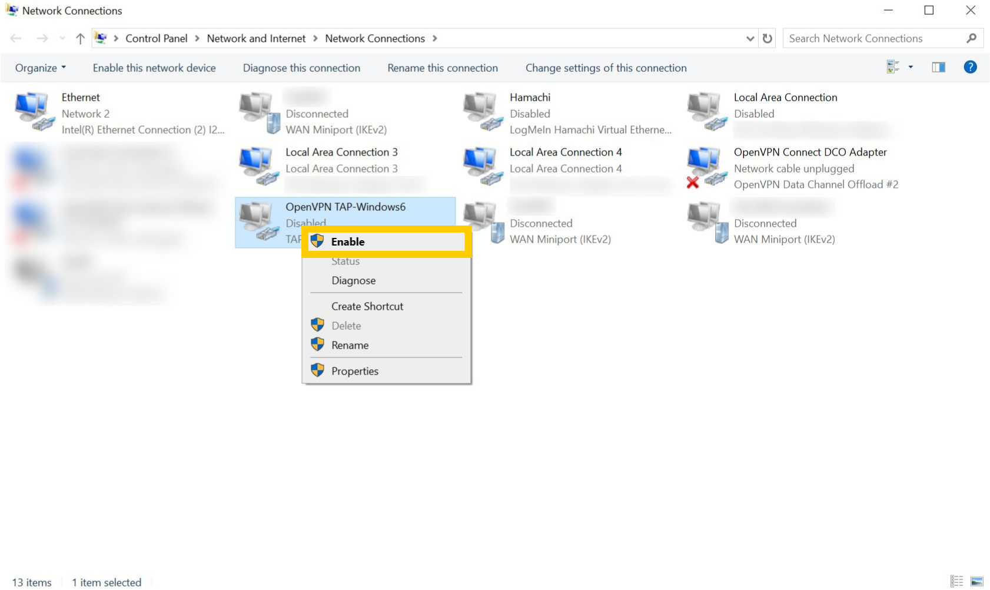The height and width of the screenshot is (590, 990).
Task: Click the shield icon beside Properties
Action: [x=317, y=370]
